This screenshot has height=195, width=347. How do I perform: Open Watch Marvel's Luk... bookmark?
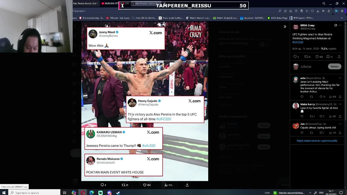[x=198, y=18]
